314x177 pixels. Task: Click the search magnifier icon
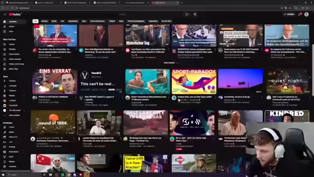(x=186, y=14)
